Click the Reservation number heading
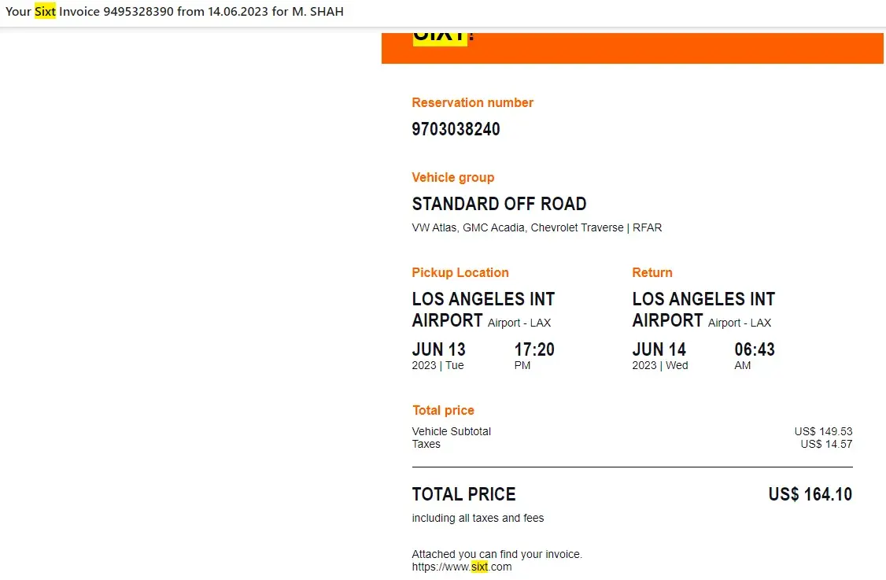The width and height of the screenshot is (886, 580). [472, 102]
